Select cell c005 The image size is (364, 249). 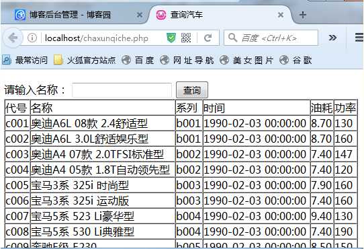click(17, 185)
